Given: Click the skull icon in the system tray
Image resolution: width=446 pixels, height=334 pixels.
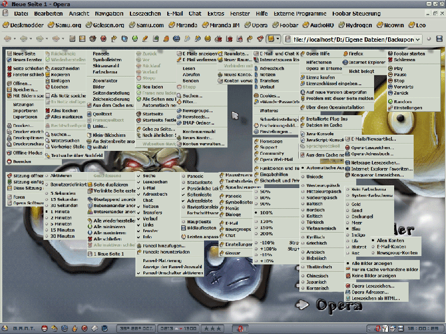Looking at the screenshot, I should [x=393, y=328].
